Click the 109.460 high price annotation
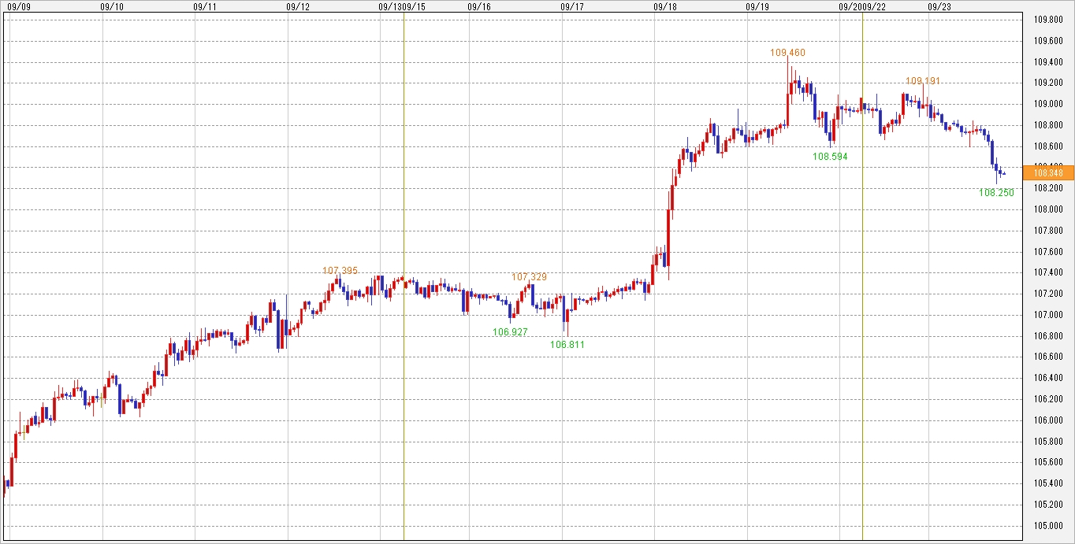 pyautogui.click(x=787, y=53)
